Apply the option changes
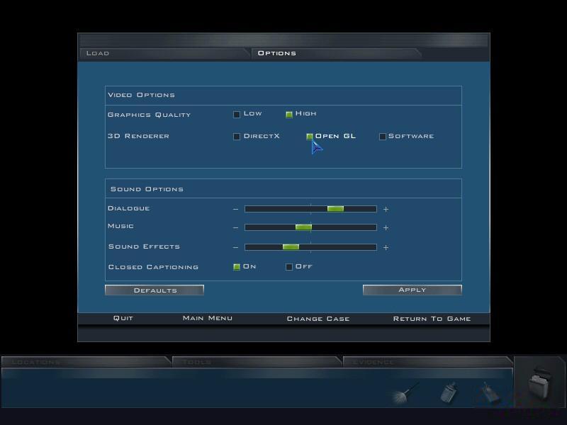 coord(412,290)
